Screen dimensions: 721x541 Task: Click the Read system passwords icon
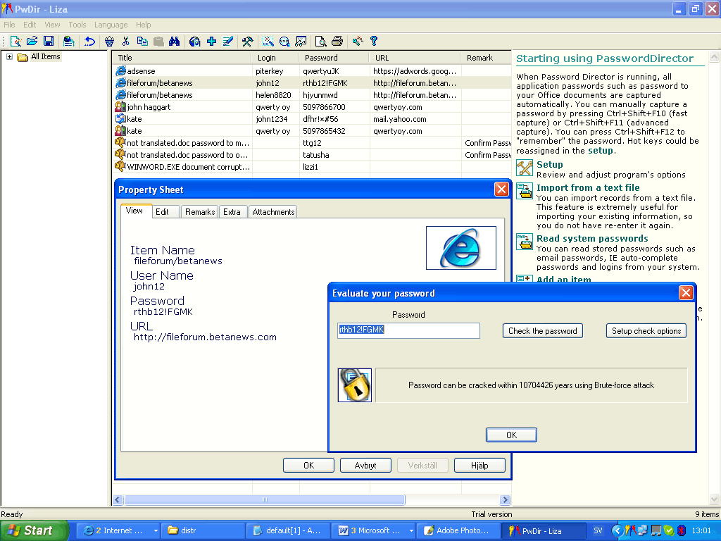tap(524, 242)
